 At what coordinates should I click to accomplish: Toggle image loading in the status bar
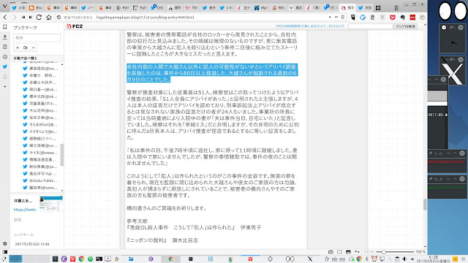(x=348, y=251)
